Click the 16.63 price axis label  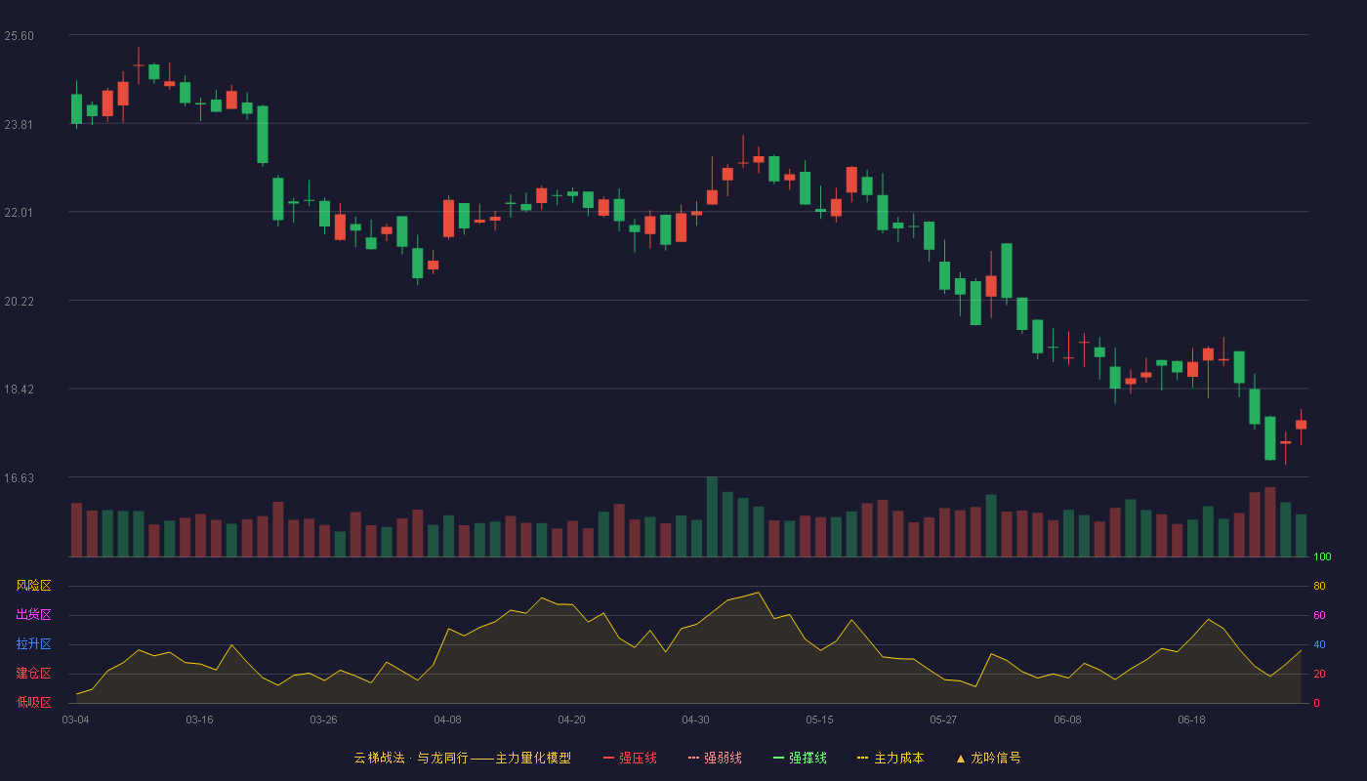coord(19,478)
